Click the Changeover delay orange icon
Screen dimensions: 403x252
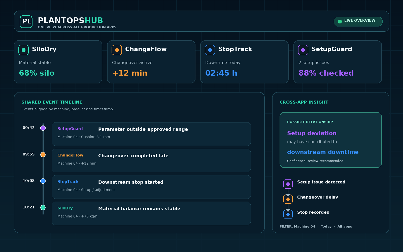pos(288,199)
